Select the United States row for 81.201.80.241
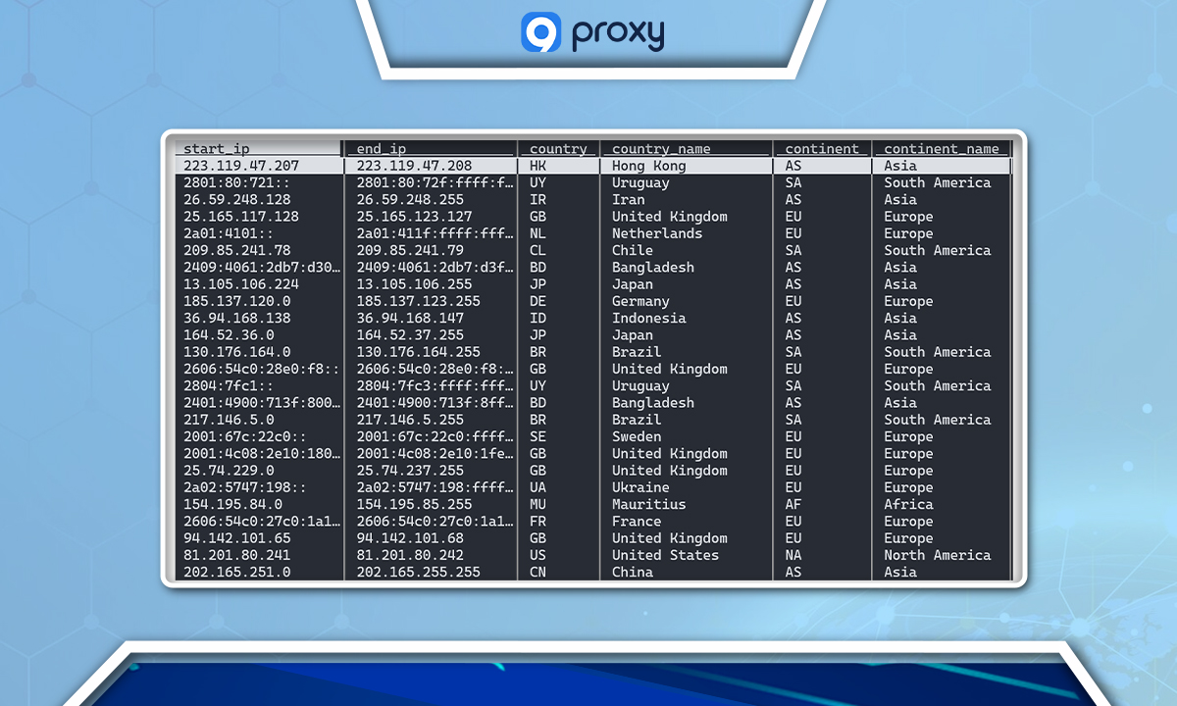This screenshot has width=1177, height=706. (x=588, y=555)
